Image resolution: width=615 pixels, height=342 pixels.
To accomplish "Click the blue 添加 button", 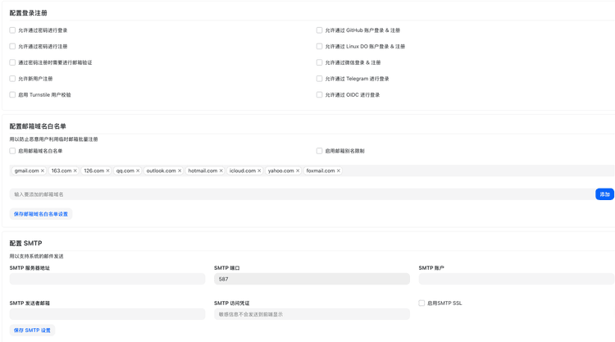I will pos(604,194).
